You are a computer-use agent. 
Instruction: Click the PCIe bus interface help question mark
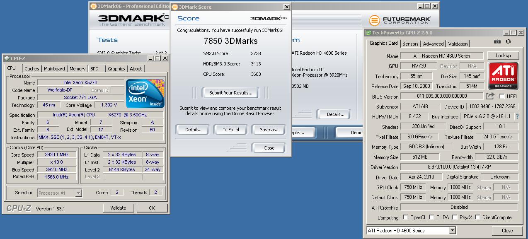[x=518, y=116]
